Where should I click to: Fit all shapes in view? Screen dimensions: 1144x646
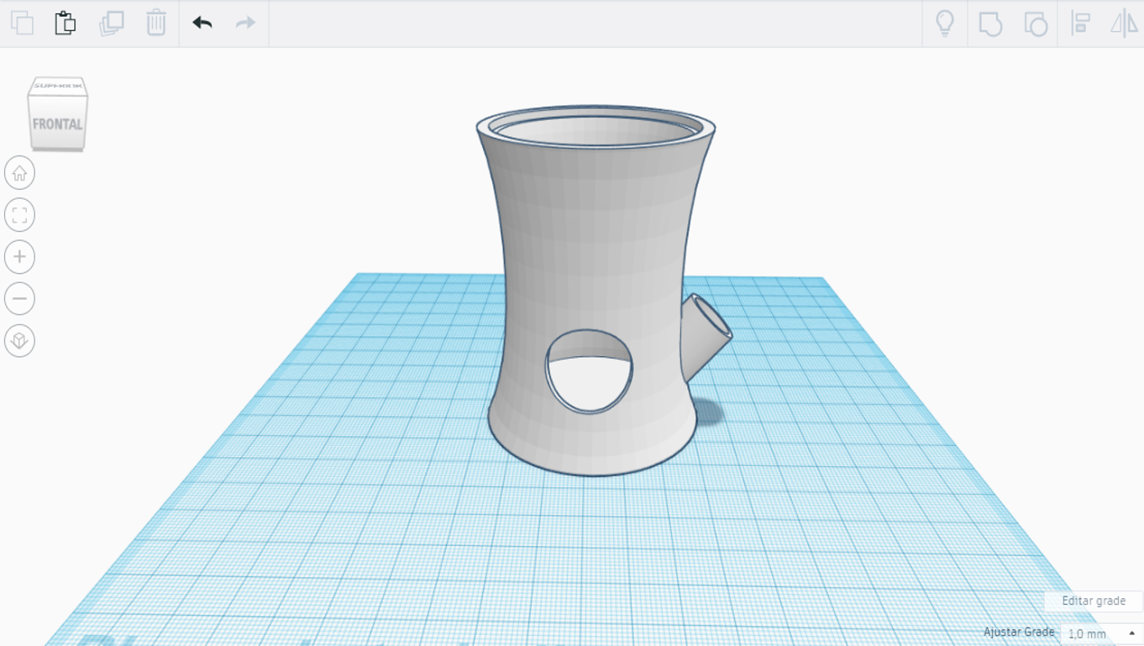pyautogui.click(x=19, y=215)
